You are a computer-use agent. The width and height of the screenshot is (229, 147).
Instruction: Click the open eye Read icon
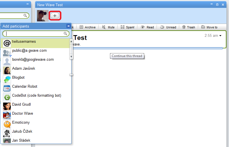[x=142, y=27]
